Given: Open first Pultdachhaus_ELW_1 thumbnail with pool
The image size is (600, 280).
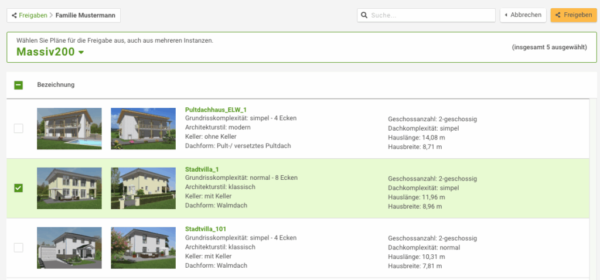Looking at the screenshot, I should coord(69,128).
